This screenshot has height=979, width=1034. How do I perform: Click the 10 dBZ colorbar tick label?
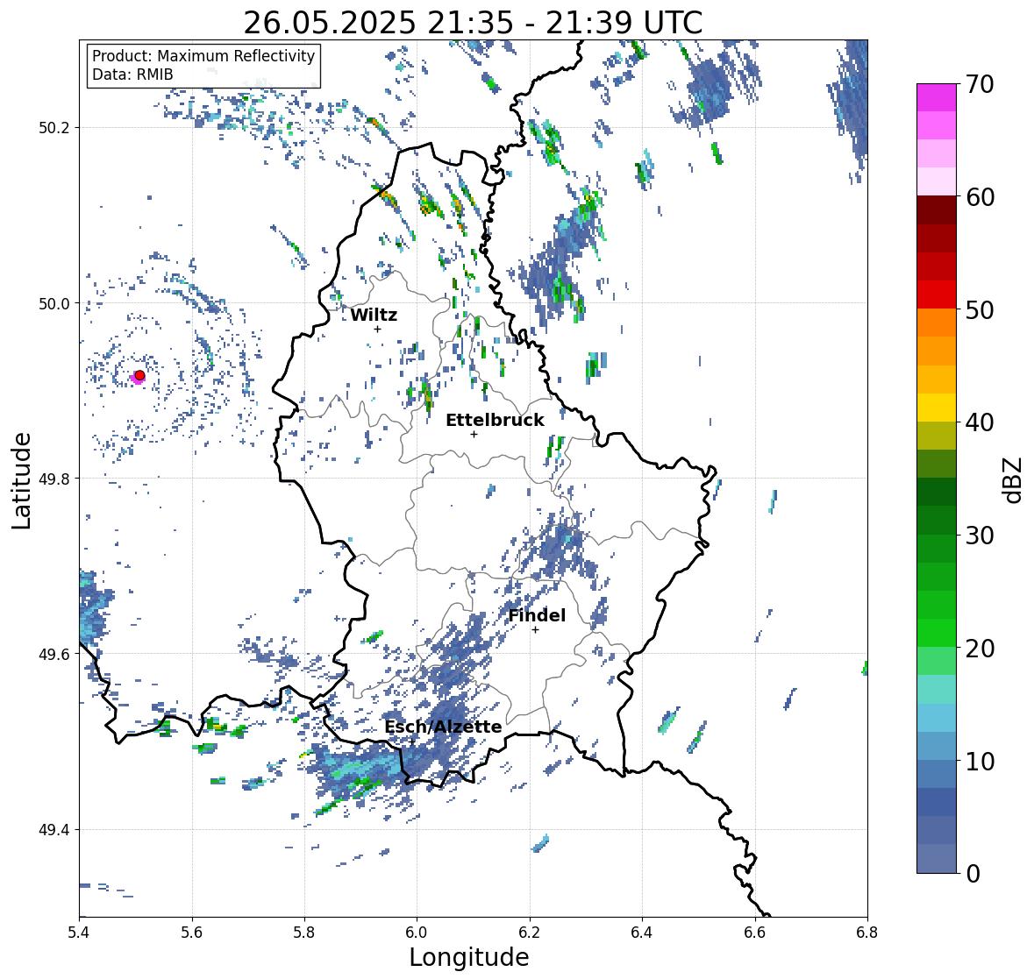980,761
